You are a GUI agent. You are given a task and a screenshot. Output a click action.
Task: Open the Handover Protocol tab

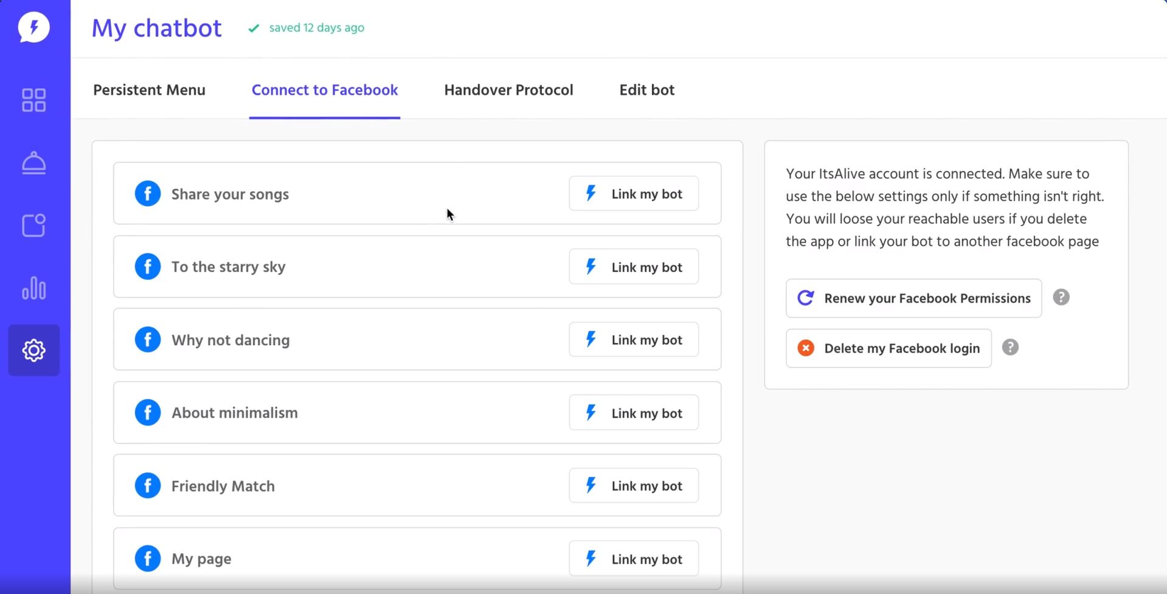[x=508, y=90]
